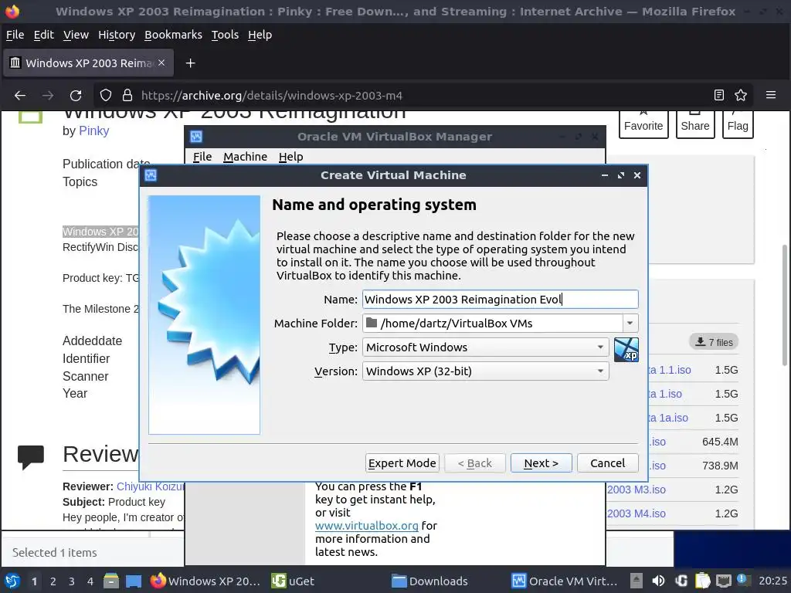Viewport: 791px width, 593px height.
Task: Switch to Oracle VM VirtualBox taskbar window
Action: coord(565,581)
